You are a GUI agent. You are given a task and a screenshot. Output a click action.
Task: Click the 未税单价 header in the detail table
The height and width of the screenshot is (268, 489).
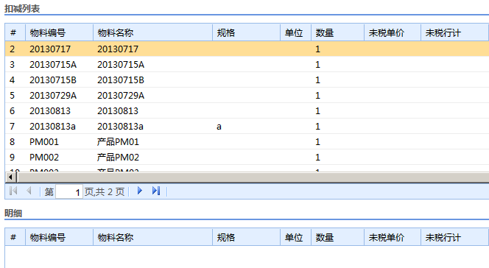[393, 238]
